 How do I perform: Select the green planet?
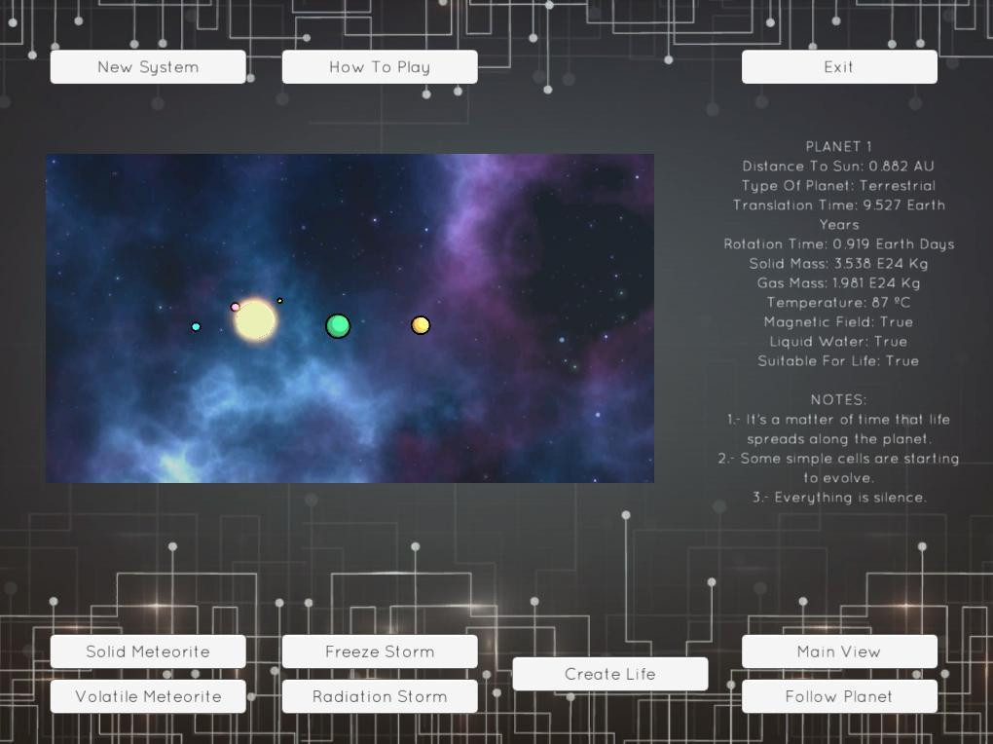coord(338,326)
